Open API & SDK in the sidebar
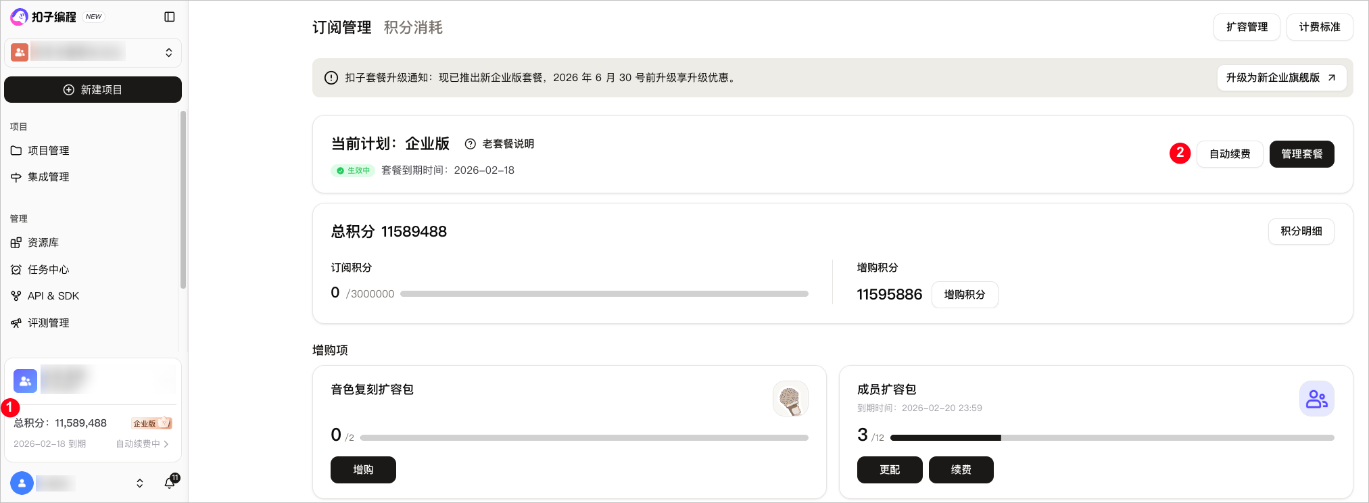1369x503 pixels. 53,296
